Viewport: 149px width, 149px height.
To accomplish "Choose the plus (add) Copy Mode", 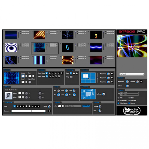I will coord(50,73).
